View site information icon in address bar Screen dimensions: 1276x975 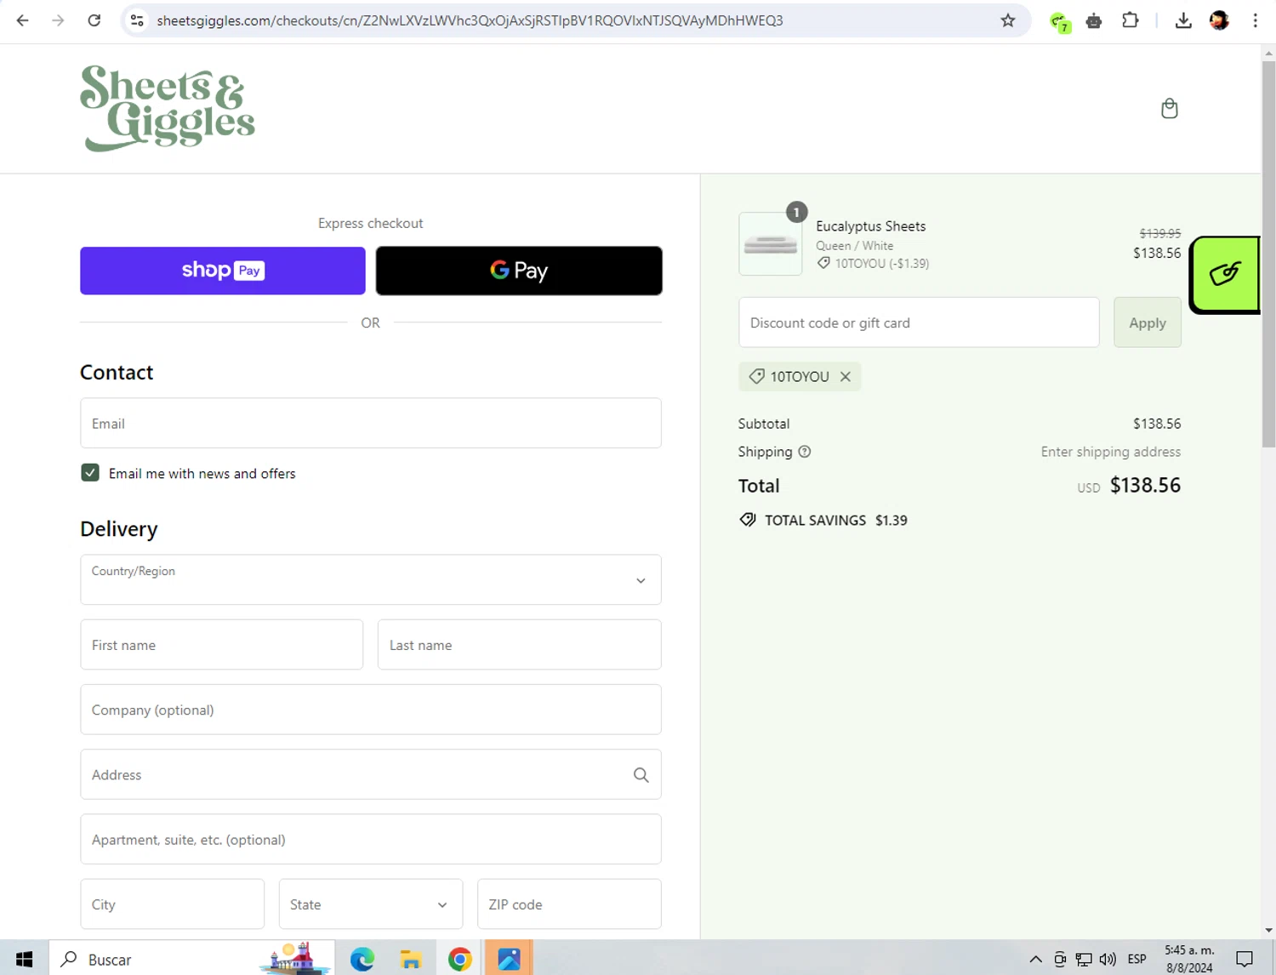137,20
